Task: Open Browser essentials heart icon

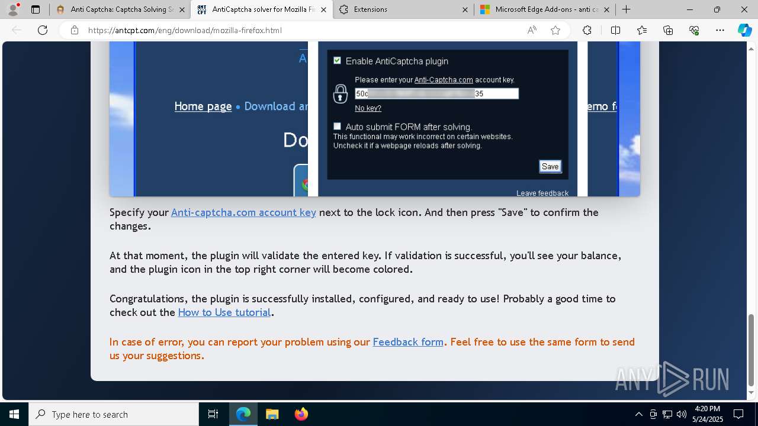Action: click(694, 30)
